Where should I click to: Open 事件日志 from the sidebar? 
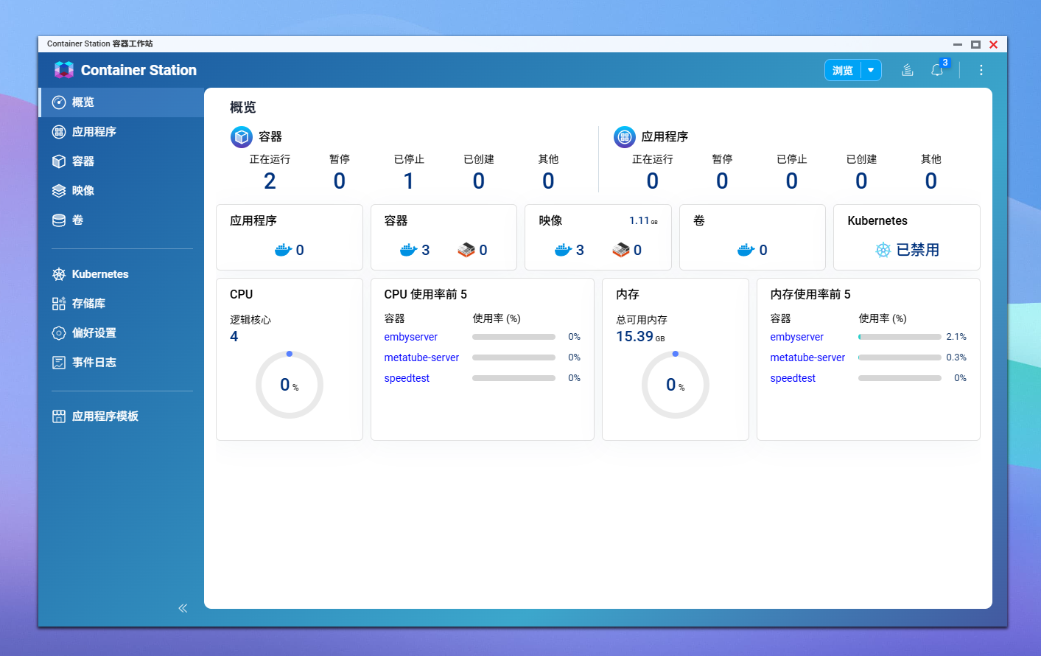coord(94,363)
